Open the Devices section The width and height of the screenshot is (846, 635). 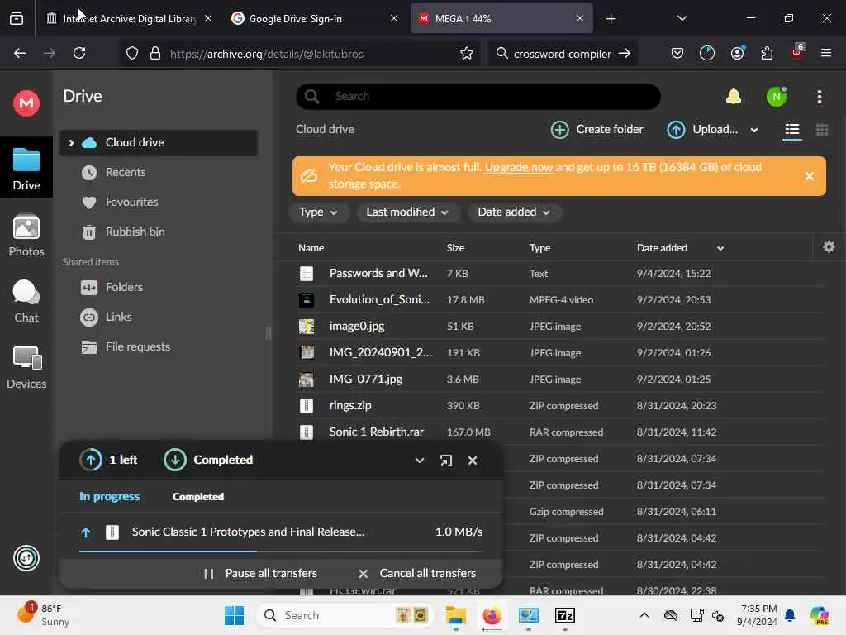coord(26,368)
